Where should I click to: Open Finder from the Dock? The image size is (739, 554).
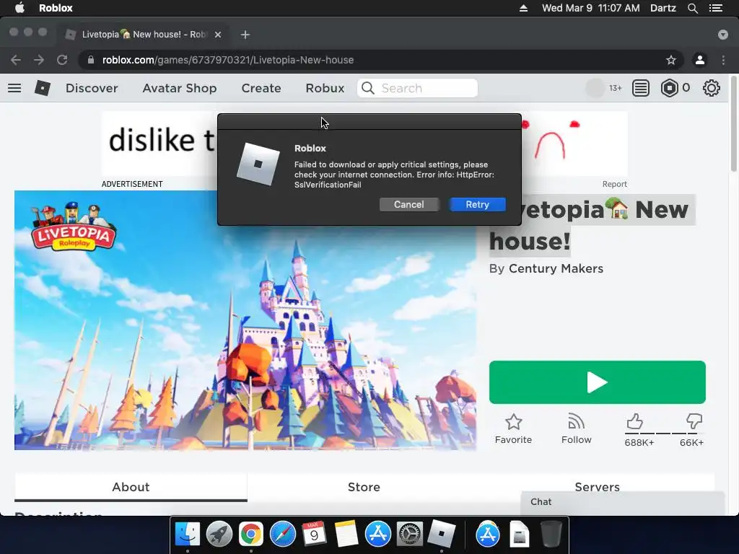(x=188, y=535)
